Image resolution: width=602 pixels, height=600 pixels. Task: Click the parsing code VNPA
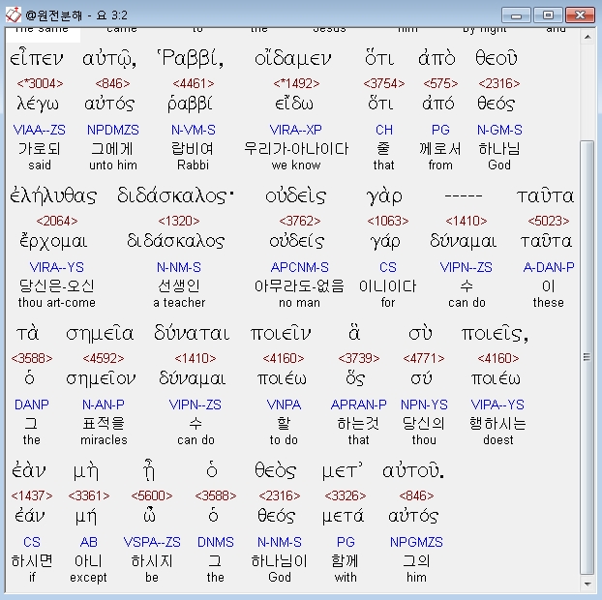point(284,405)
